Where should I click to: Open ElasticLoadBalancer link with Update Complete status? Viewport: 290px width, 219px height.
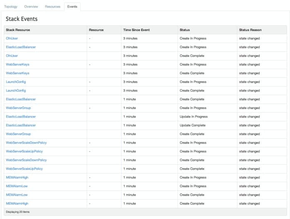tap(21, 125)
